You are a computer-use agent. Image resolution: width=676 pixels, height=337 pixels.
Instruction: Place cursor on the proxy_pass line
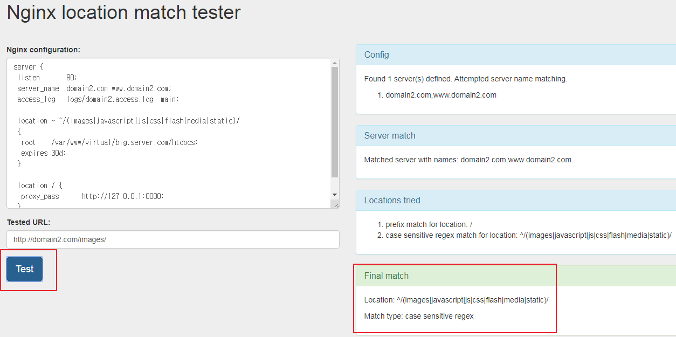(x=92, y=196)
